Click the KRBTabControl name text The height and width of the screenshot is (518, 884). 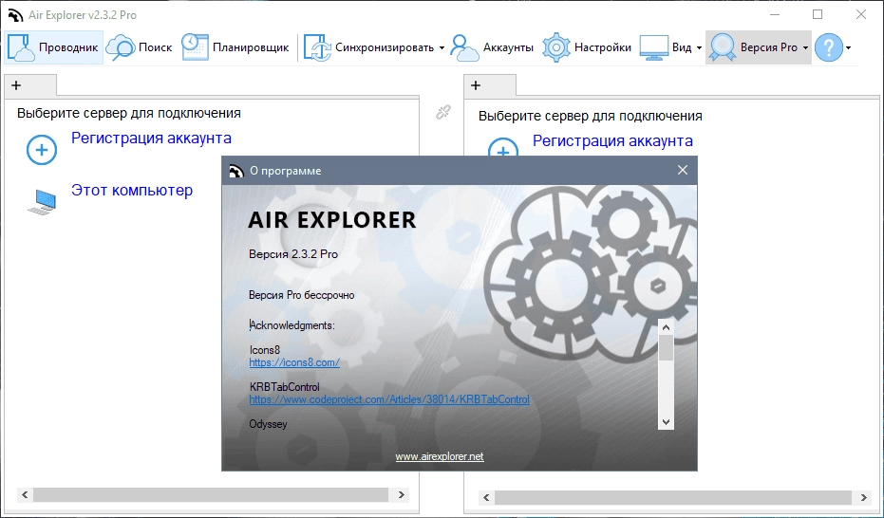coord(284,387)
